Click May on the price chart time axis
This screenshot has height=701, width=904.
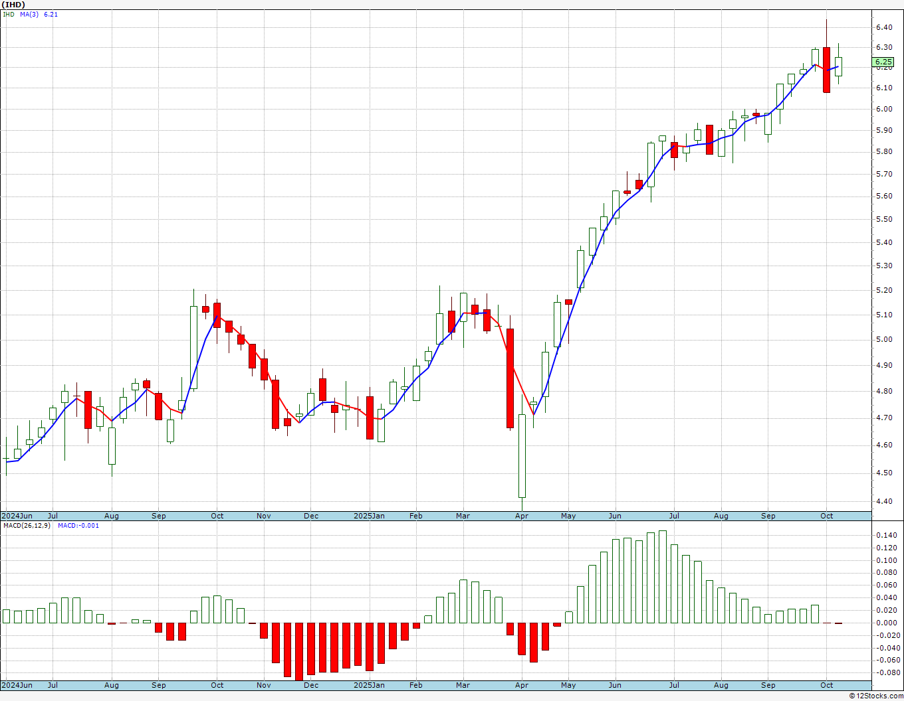click(568, 516)
